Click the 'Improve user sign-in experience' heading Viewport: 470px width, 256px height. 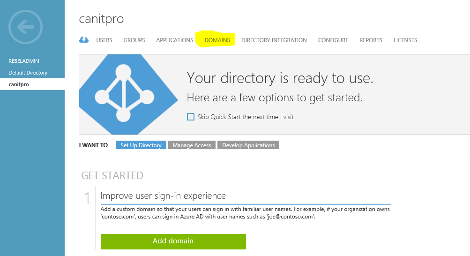click(163, 196)
